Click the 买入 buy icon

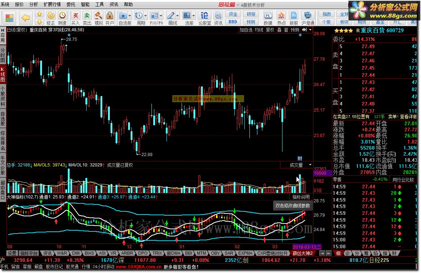pyautogui.click(x=75, y=18)
